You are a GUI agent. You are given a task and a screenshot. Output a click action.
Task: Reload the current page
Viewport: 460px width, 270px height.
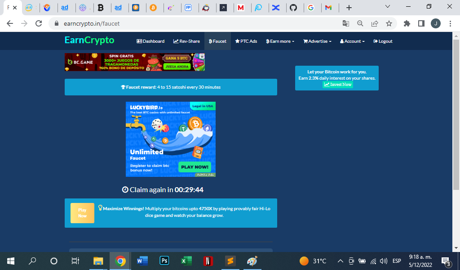pos(39,23)
